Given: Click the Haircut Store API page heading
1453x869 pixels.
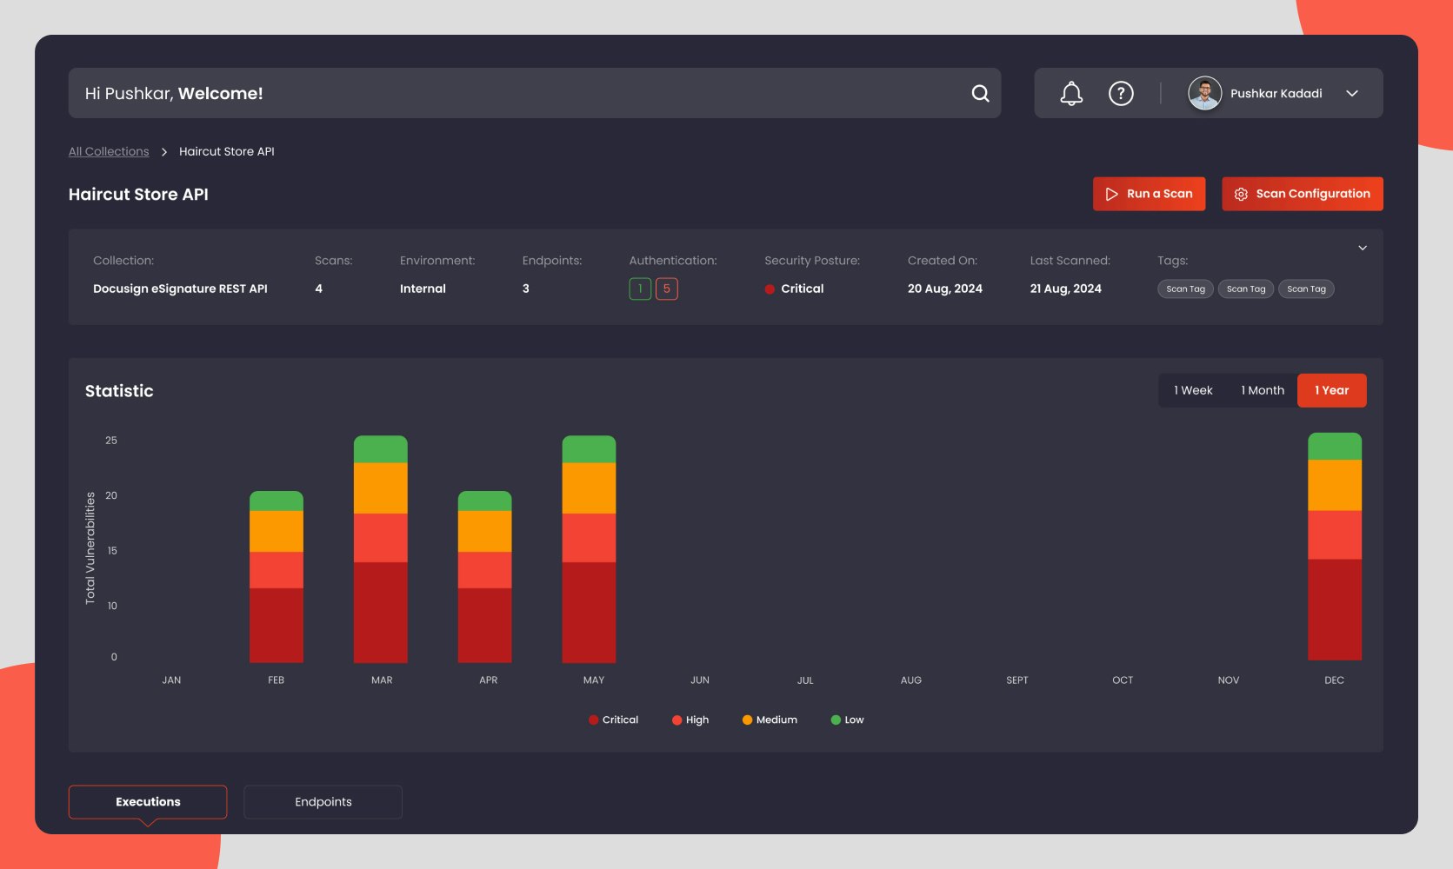Looking at the screenshot, I should [x=138, y=195].
